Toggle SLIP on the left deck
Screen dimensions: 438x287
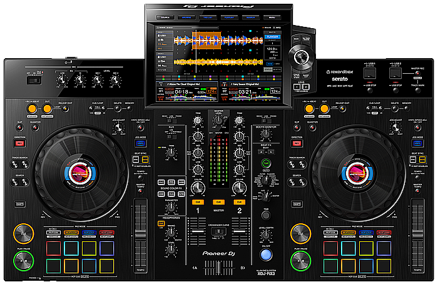[19, 128]
